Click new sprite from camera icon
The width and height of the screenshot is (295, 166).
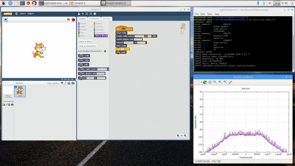click(x=73, y=83)
